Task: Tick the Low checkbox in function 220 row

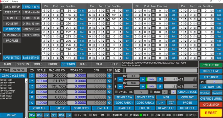Action: click(x=62, y=24)
